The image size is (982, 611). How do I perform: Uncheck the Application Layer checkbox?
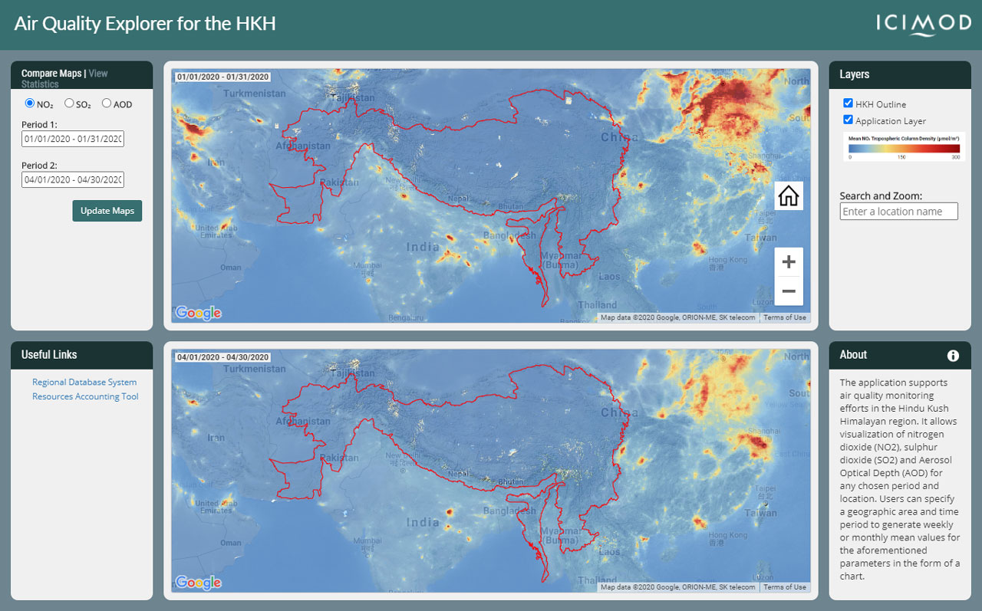click(848, 120)
